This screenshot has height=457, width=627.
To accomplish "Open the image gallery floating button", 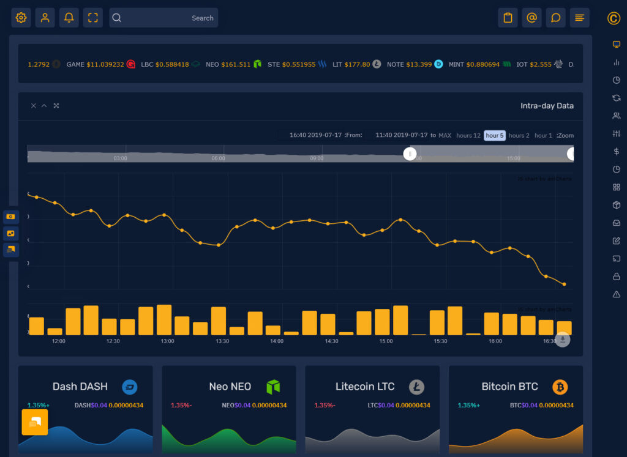I will pyautogui.click(x=10, y=233).
